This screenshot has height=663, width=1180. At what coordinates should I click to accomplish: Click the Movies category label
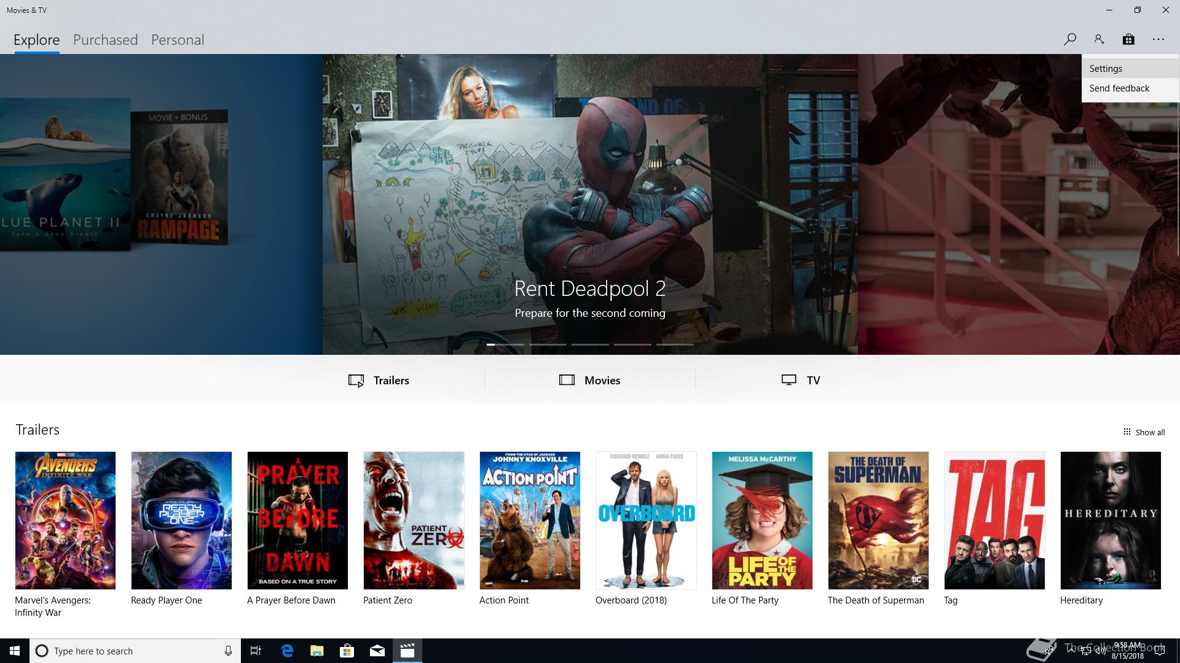pyautogui.click(x=602, y=381)
